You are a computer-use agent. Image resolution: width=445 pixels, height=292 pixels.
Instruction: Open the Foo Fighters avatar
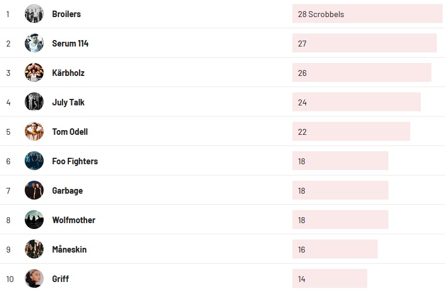point(34,161)
